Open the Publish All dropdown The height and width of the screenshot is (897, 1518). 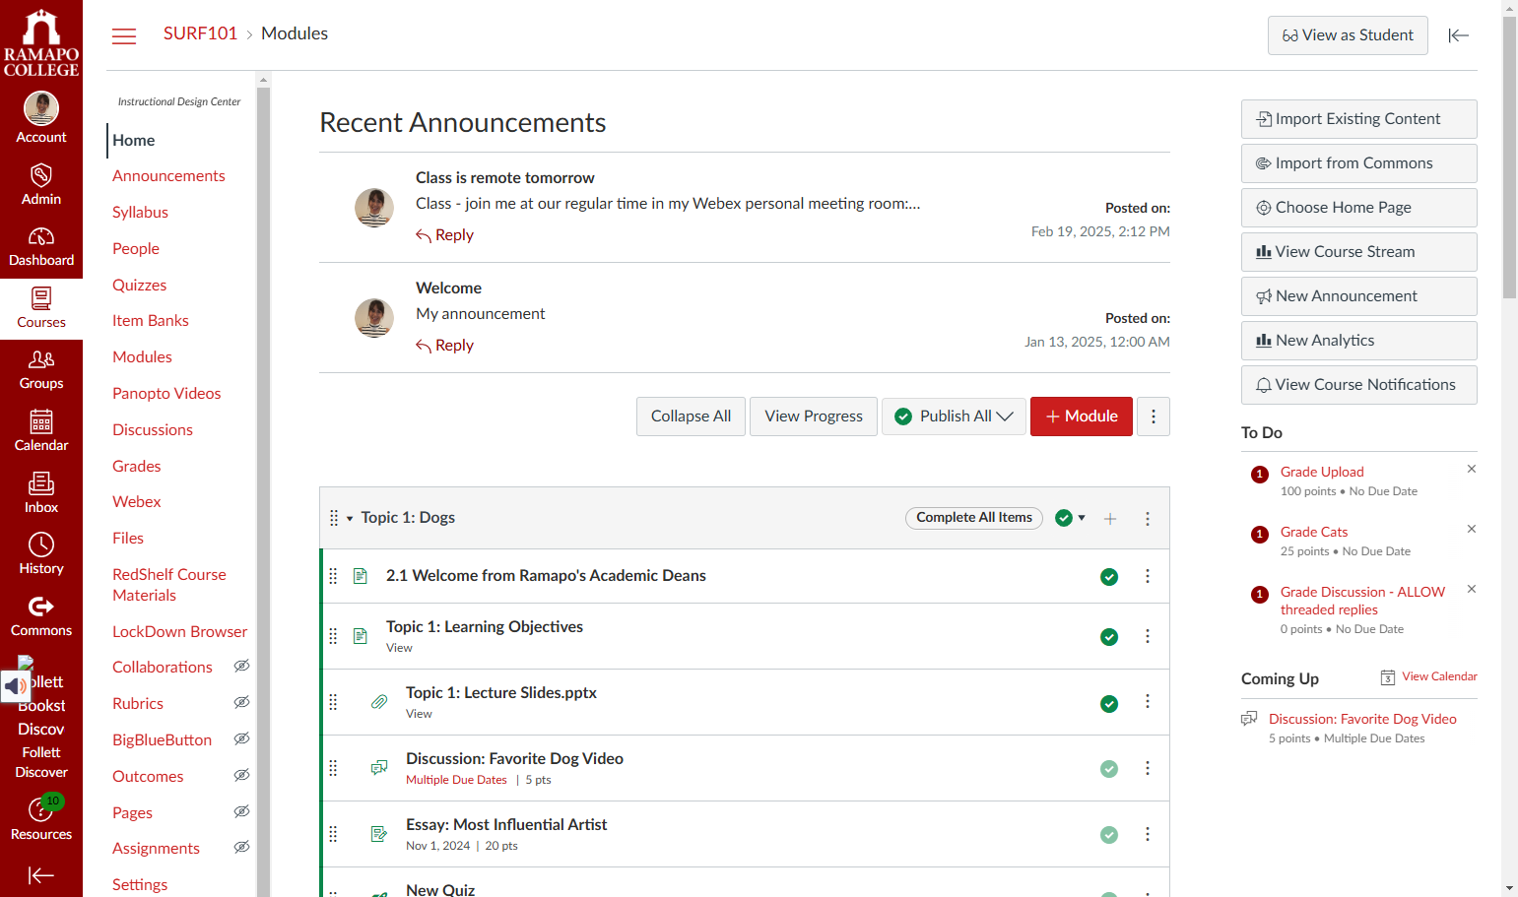click(954, 416)
